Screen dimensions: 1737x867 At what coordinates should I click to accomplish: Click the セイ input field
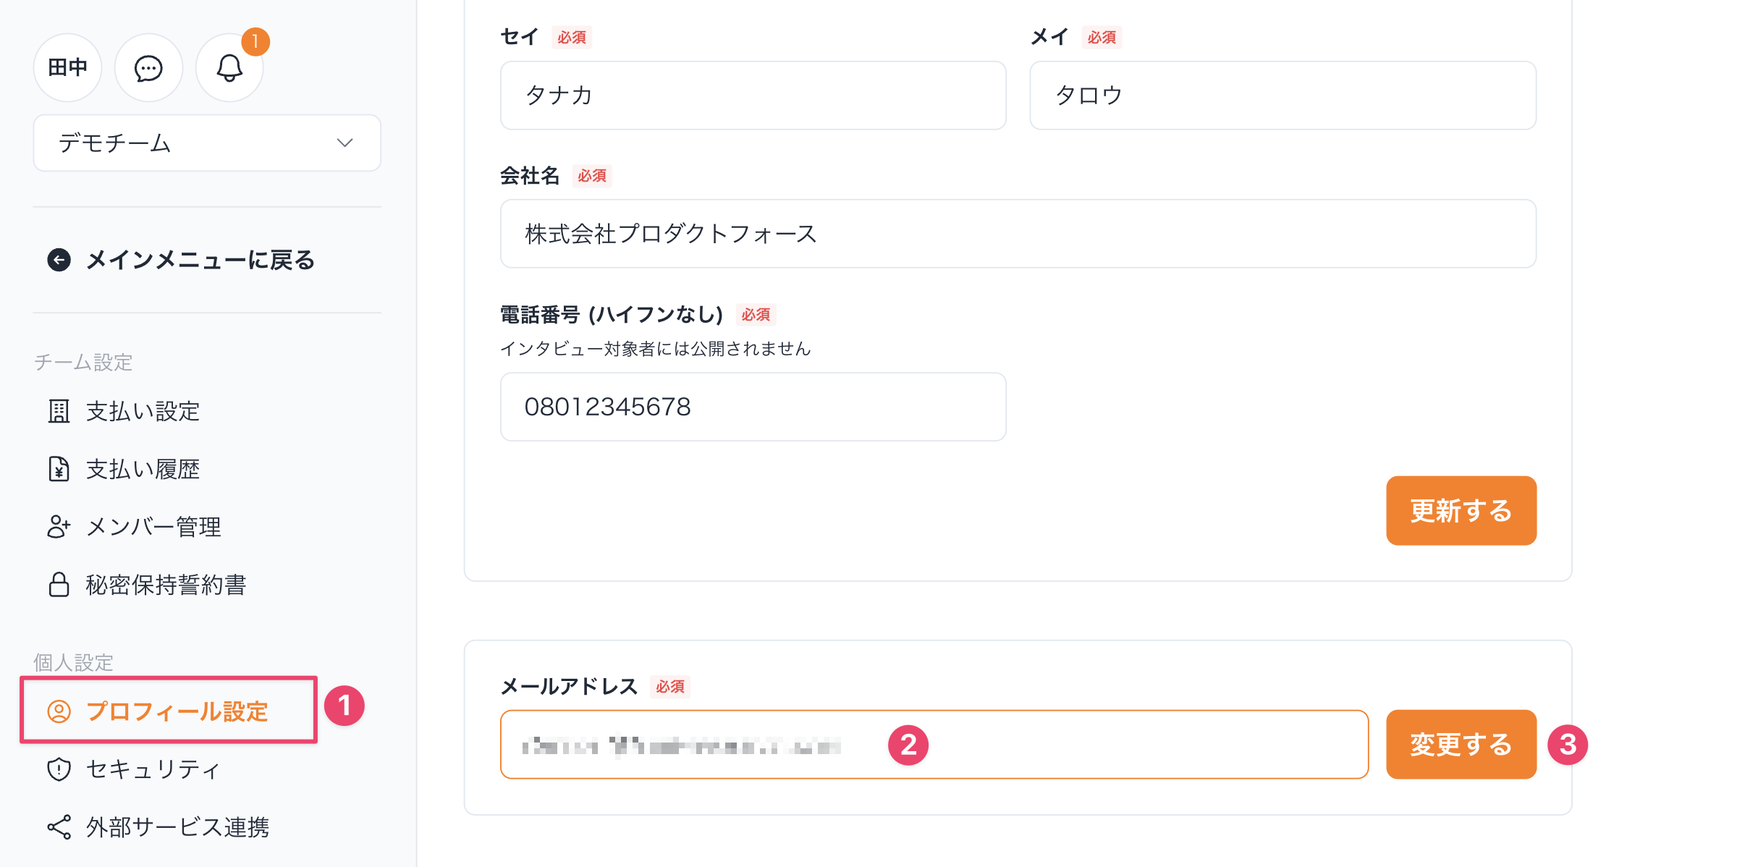coord(753,96)
